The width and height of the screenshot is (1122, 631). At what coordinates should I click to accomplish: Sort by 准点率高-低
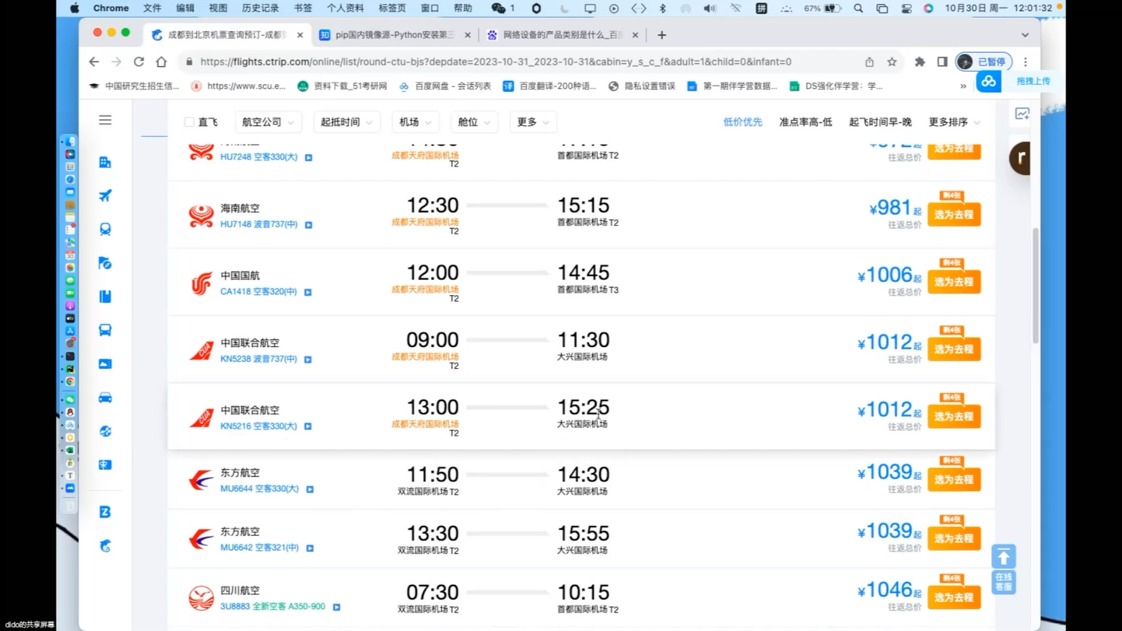[806, 122]
